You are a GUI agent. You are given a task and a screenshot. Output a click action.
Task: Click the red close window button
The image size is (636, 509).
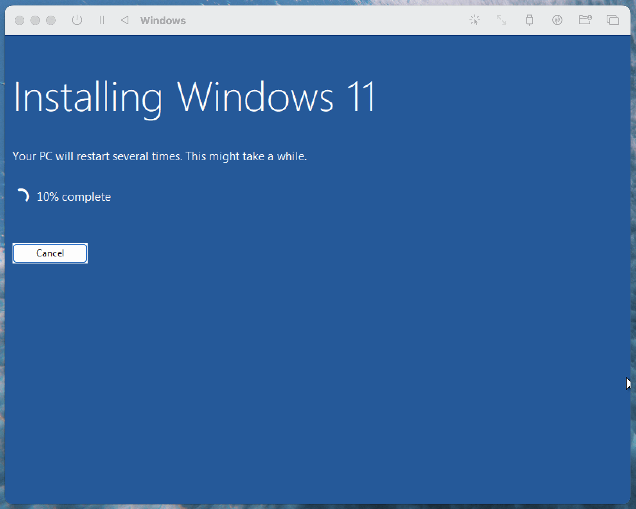20,20
